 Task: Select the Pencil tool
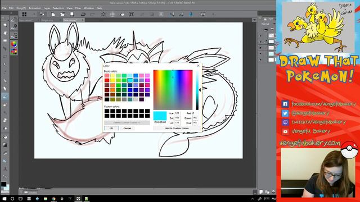5,89
